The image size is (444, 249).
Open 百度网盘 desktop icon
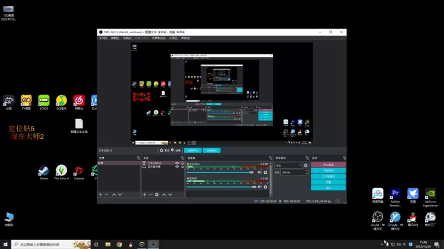pyautogui.click(x=377, y=195)
